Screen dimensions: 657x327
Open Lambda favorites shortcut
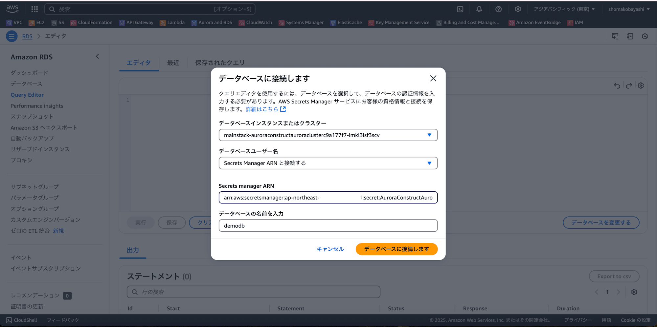pos(172,23)
